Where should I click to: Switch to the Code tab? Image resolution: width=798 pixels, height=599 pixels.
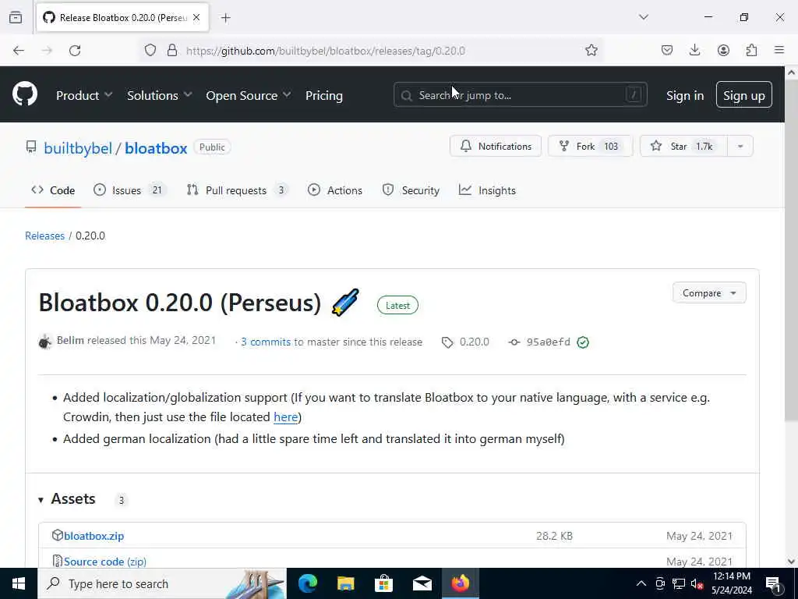pos(53,190)
